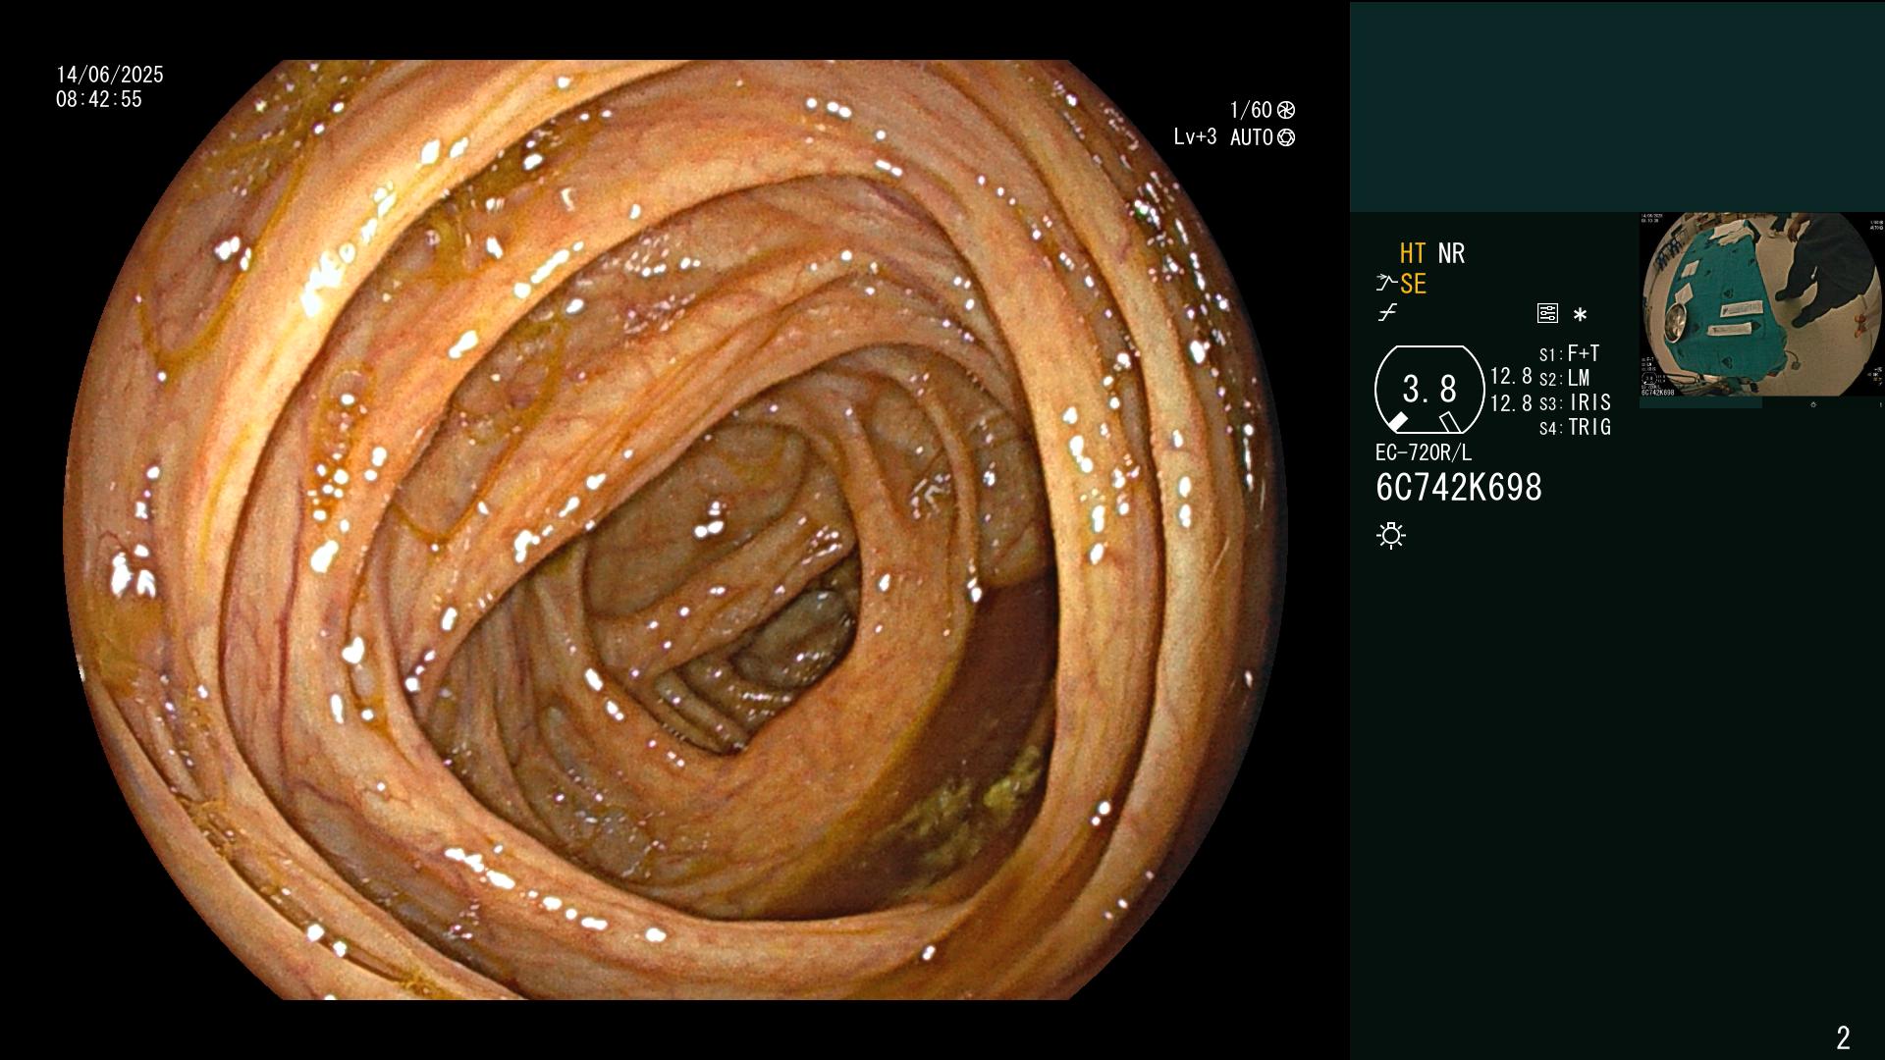The width and height of the screenshot is (1885, 1060).
Task: Select the settings sliders icon
Action: 1547,313
